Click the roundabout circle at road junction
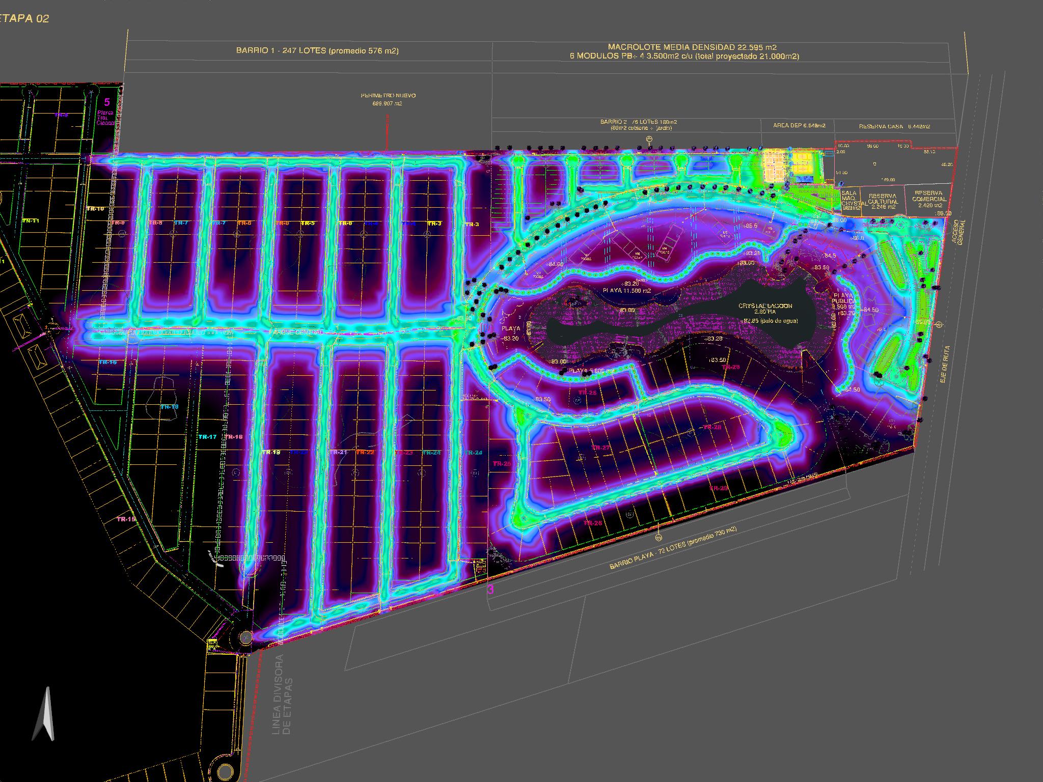This screenshot has width=1043, height=782. [245, 637]
